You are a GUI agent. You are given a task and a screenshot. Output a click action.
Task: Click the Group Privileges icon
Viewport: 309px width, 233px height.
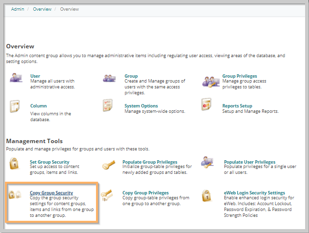(x=211, y=82)
